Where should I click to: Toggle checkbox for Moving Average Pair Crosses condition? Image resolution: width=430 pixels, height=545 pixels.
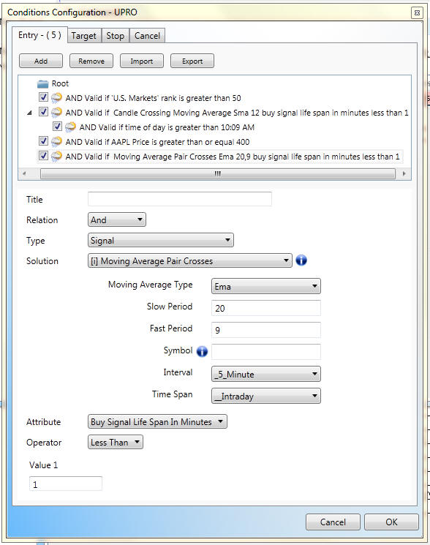pos(43,155)
